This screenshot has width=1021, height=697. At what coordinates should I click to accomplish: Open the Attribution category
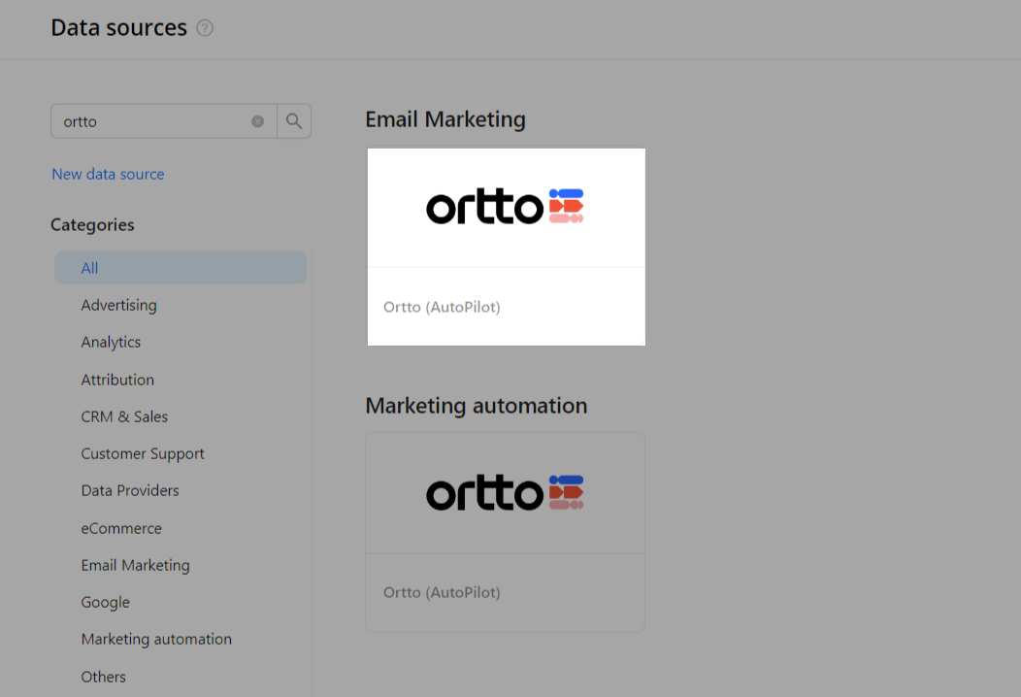tap(117, 380)
